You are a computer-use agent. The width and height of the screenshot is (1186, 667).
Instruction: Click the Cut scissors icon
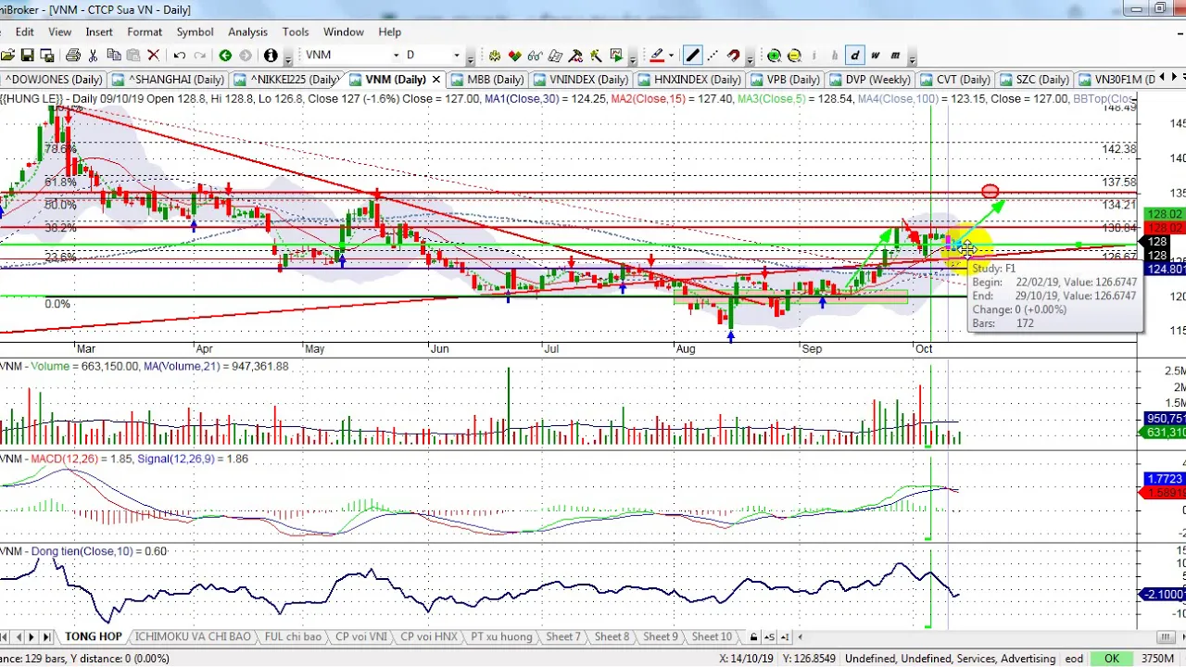(x=94, y=56)
